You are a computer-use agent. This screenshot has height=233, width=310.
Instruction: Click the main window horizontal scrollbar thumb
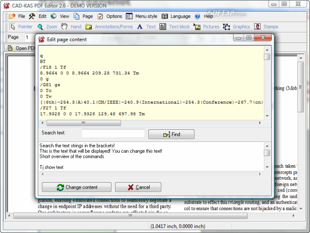click(130, 216)
